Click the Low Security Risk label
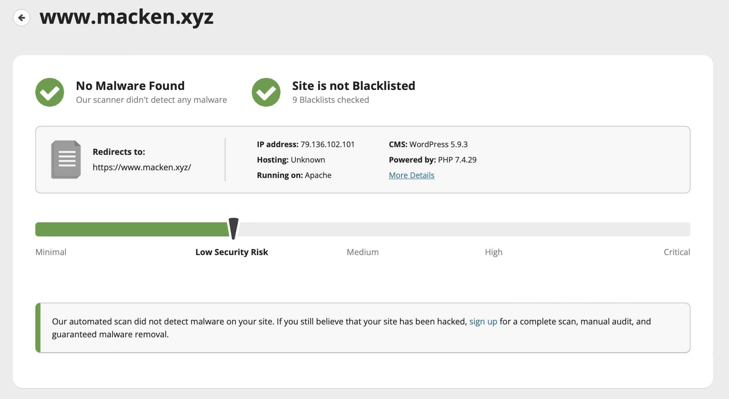This screenshot has height=399, width=729. click(232, 252)
